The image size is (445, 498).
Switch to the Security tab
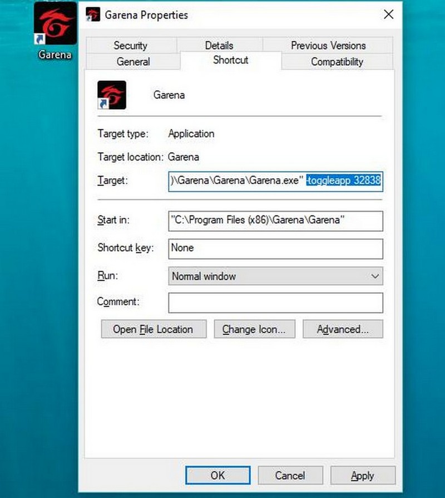tap(130, 46)
